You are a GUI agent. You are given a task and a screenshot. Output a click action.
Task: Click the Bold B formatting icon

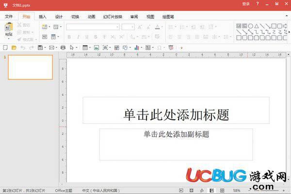69,37
